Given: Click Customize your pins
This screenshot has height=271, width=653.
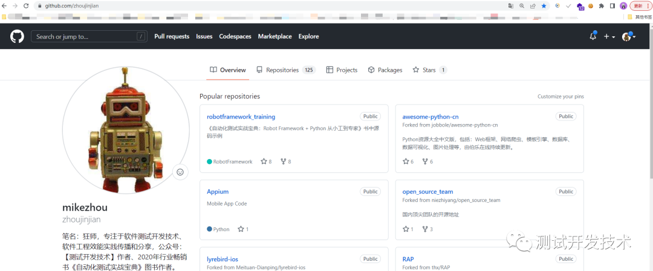Looking at the screenshot, I should coord(560,96).
